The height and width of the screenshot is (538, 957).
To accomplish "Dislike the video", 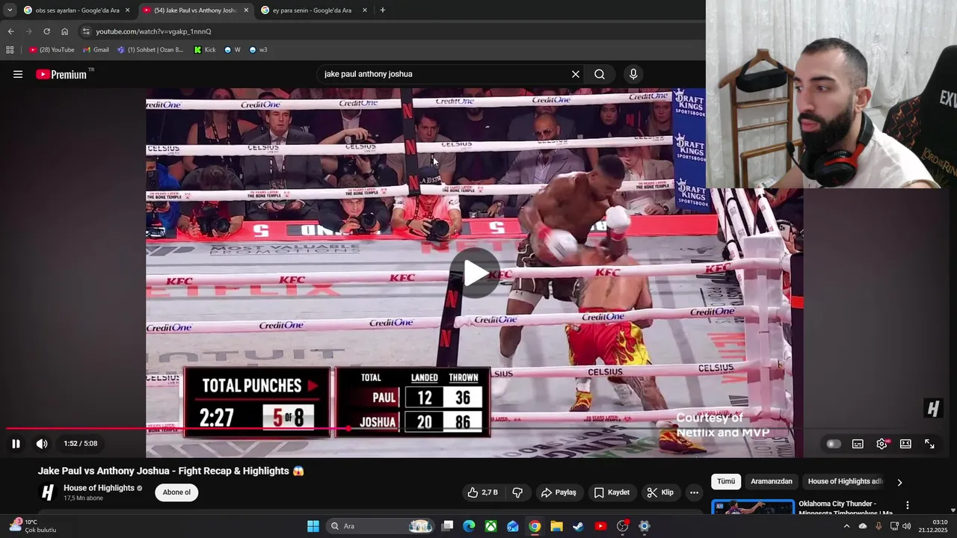I will [517, 492].
